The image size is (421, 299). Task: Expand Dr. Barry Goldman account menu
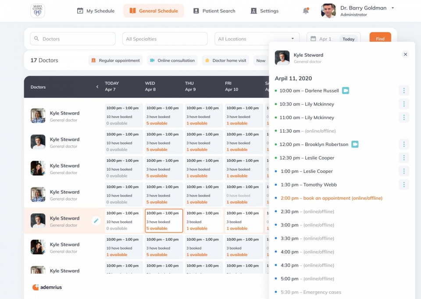point(392,8)
